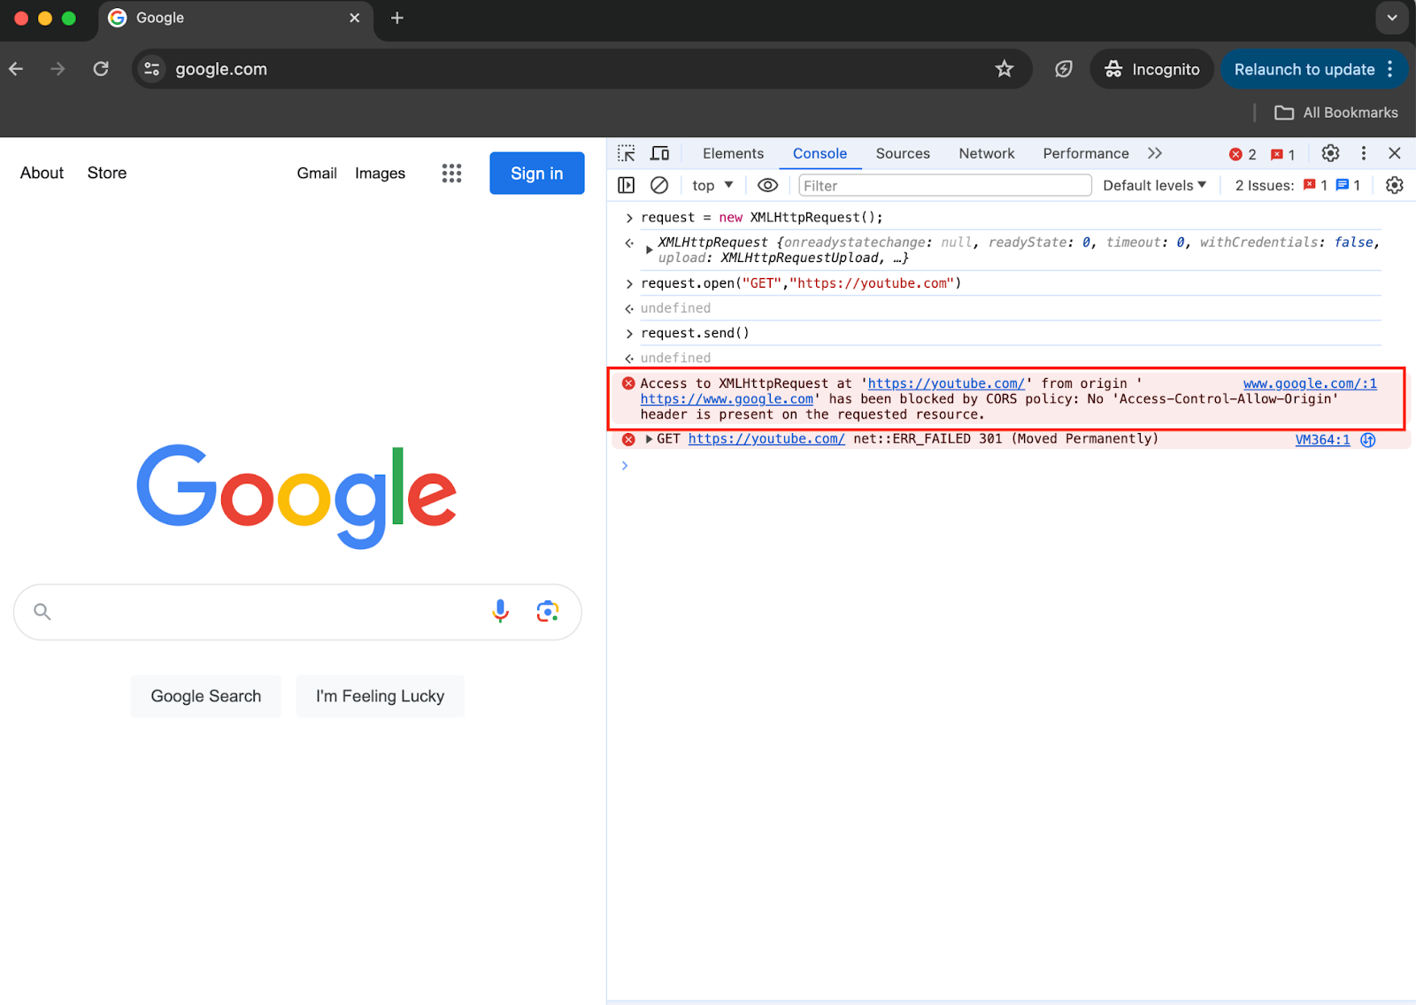Expand the XMLHttpRequest object output

[x=648, y=249]
